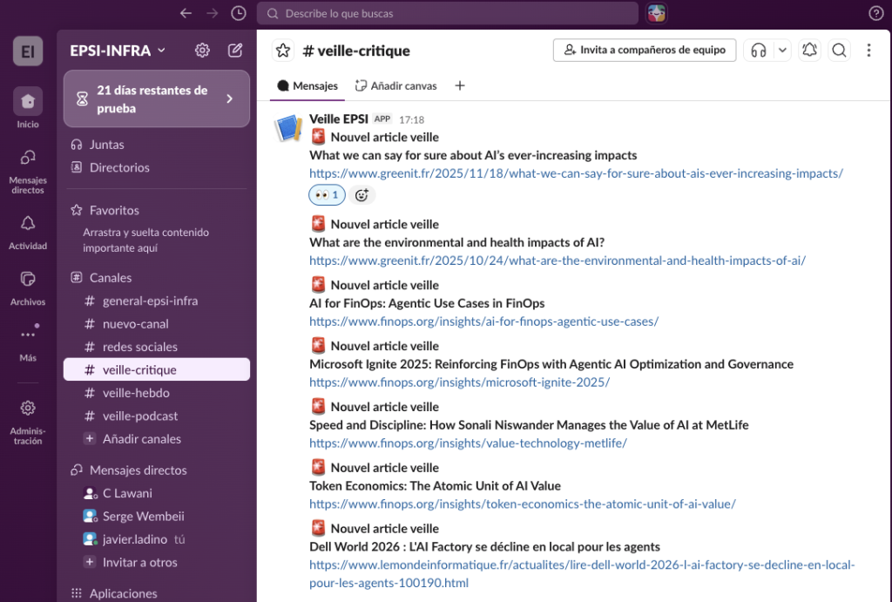892x602 pixels.
Task: Open Veille EPSI sender name
Action: (339, 119)
